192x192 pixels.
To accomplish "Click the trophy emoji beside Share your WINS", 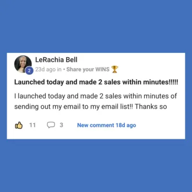I will coord(114,69).
